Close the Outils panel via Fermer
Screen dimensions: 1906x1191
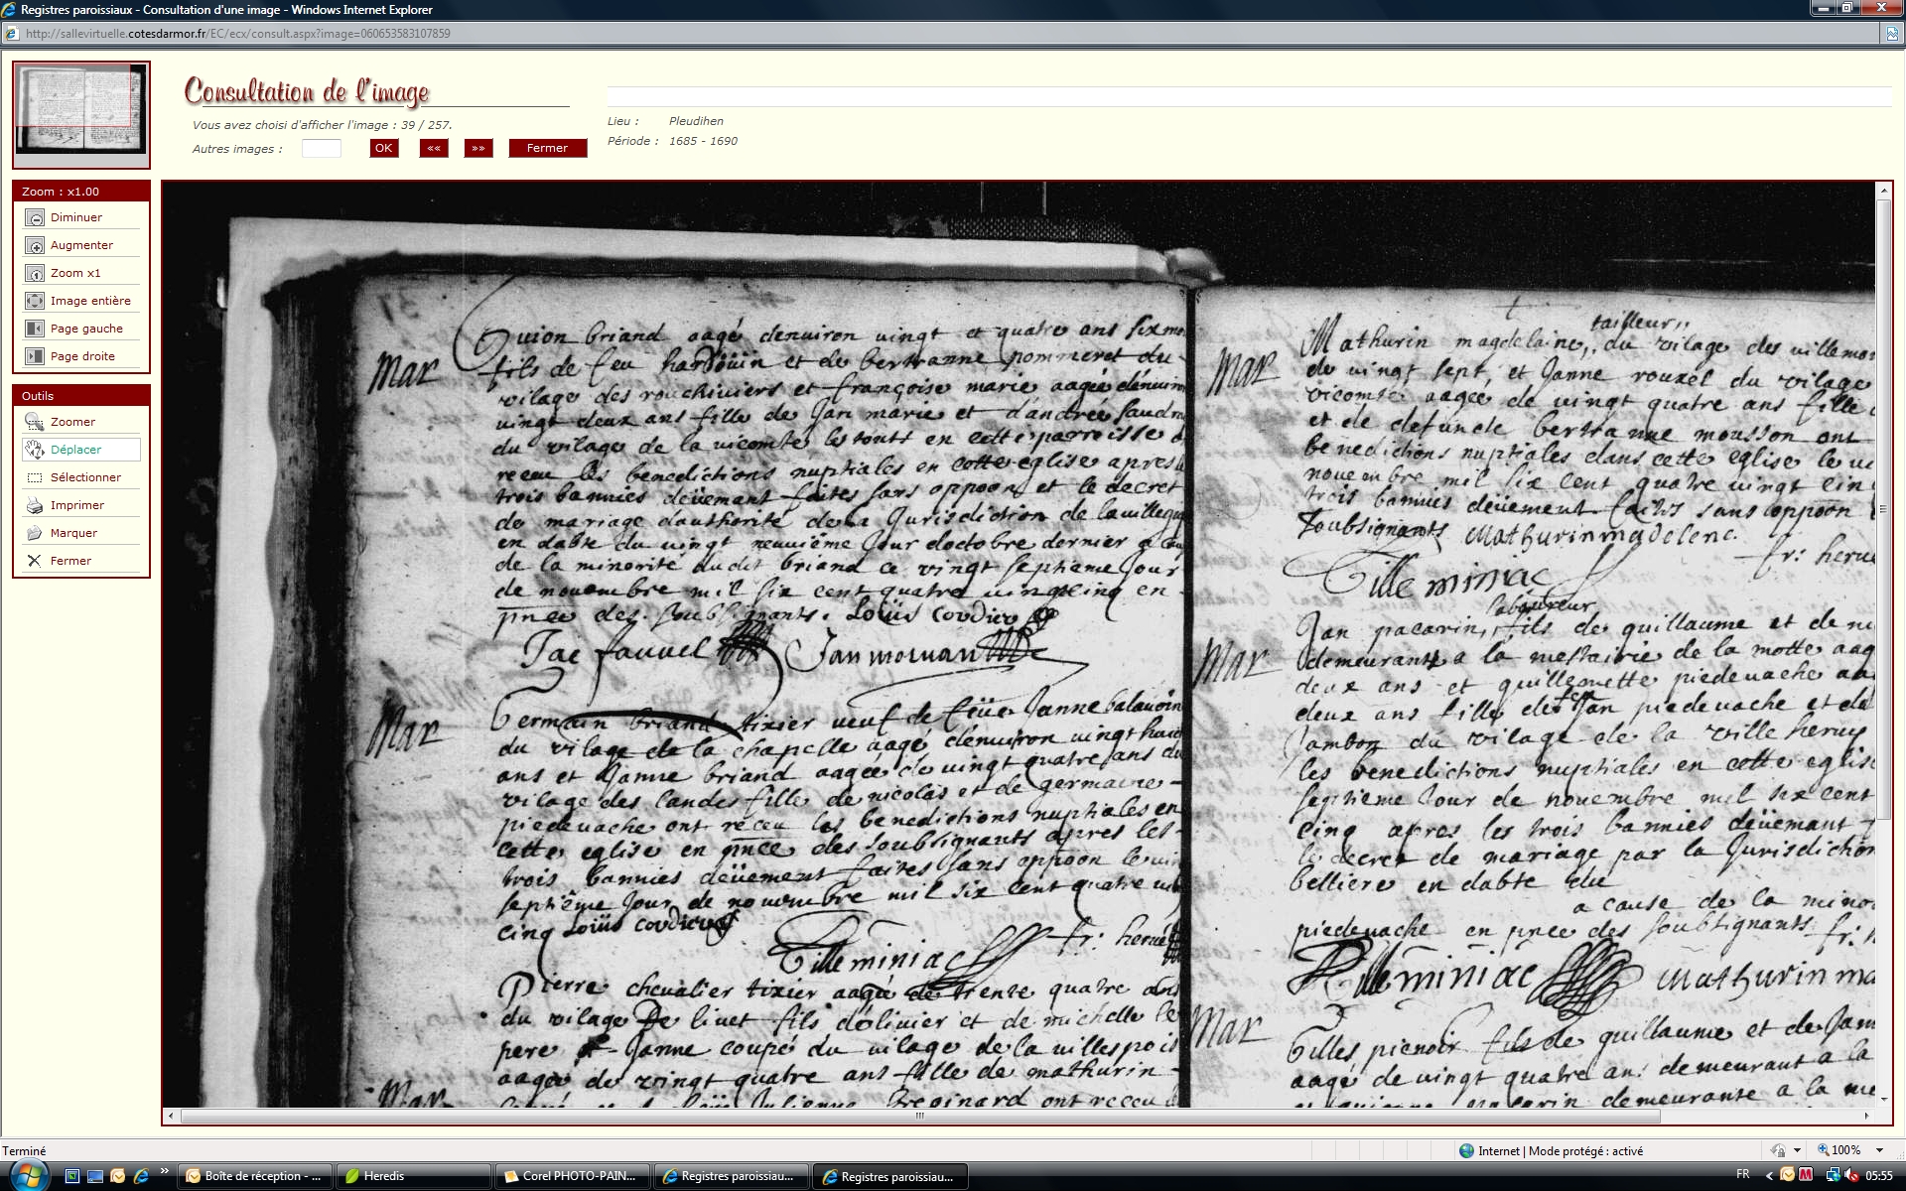[35, 561]
